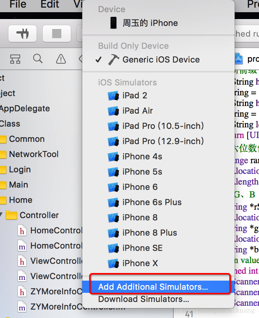Image resolution: width=259 pixels, height=318 pixels.
Task: Select the NetworkTool folder
Action: [x=34, y=154]
